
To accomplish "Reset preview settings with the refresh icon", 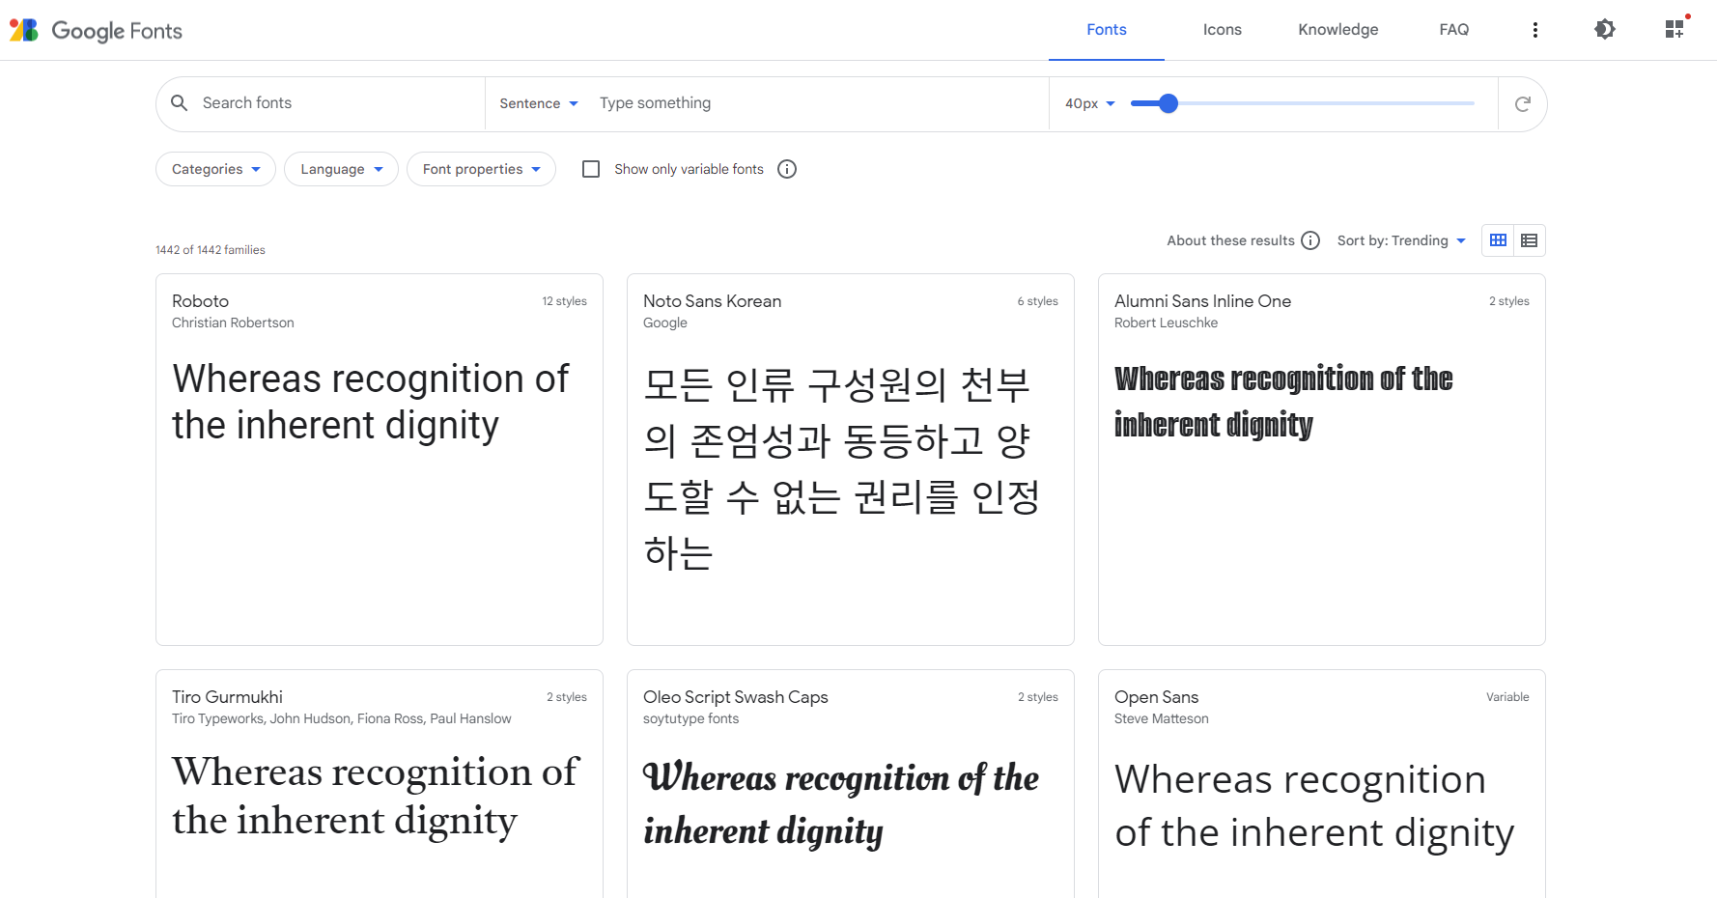I will click(x=1523, y=104).
